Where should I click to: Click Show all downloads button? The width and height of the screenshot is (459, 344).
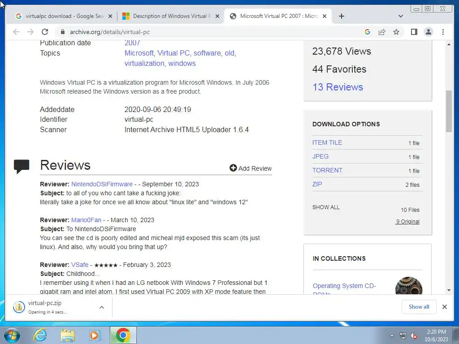coord(419,307)
